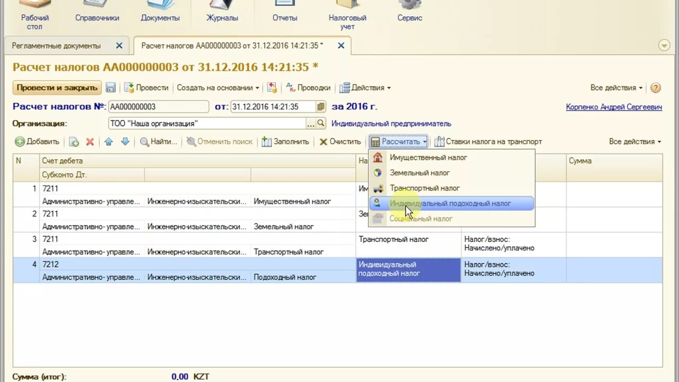This screenshot has height=382, width=679.
Task: Click Отменить поиск button
Action: tap(220, 142)
